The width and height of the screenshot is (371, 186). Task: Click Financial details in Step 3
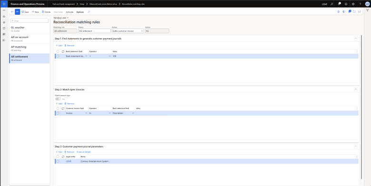(x=84, y=152)
